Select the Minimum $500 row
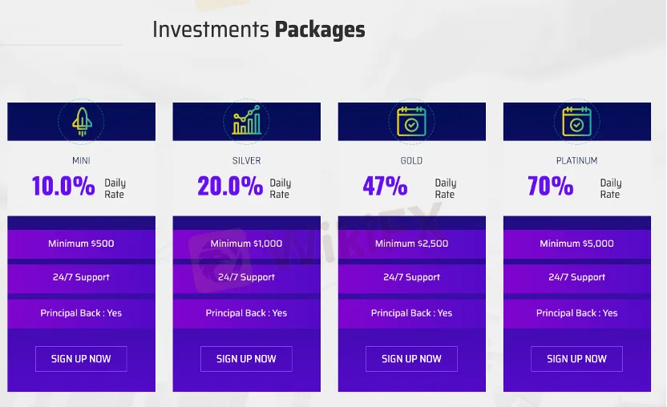This screenshot has height=407, width=667. click(x=81, y=244)
